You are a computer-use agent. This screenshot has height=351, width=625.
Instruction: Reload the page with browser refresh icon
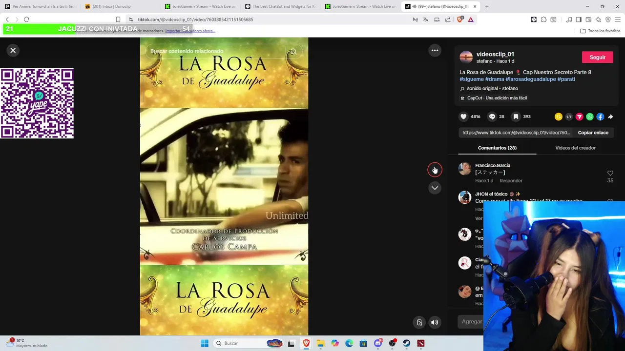[26, 19]
